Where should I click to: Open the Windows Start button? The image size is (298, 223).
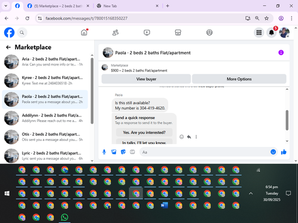7,193
